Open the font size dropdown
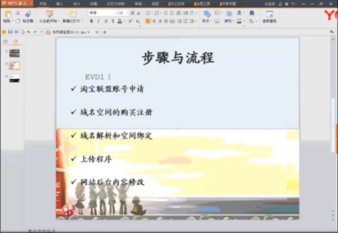The height and width of the screenshot is (233, 338). (x=127, y=13)
